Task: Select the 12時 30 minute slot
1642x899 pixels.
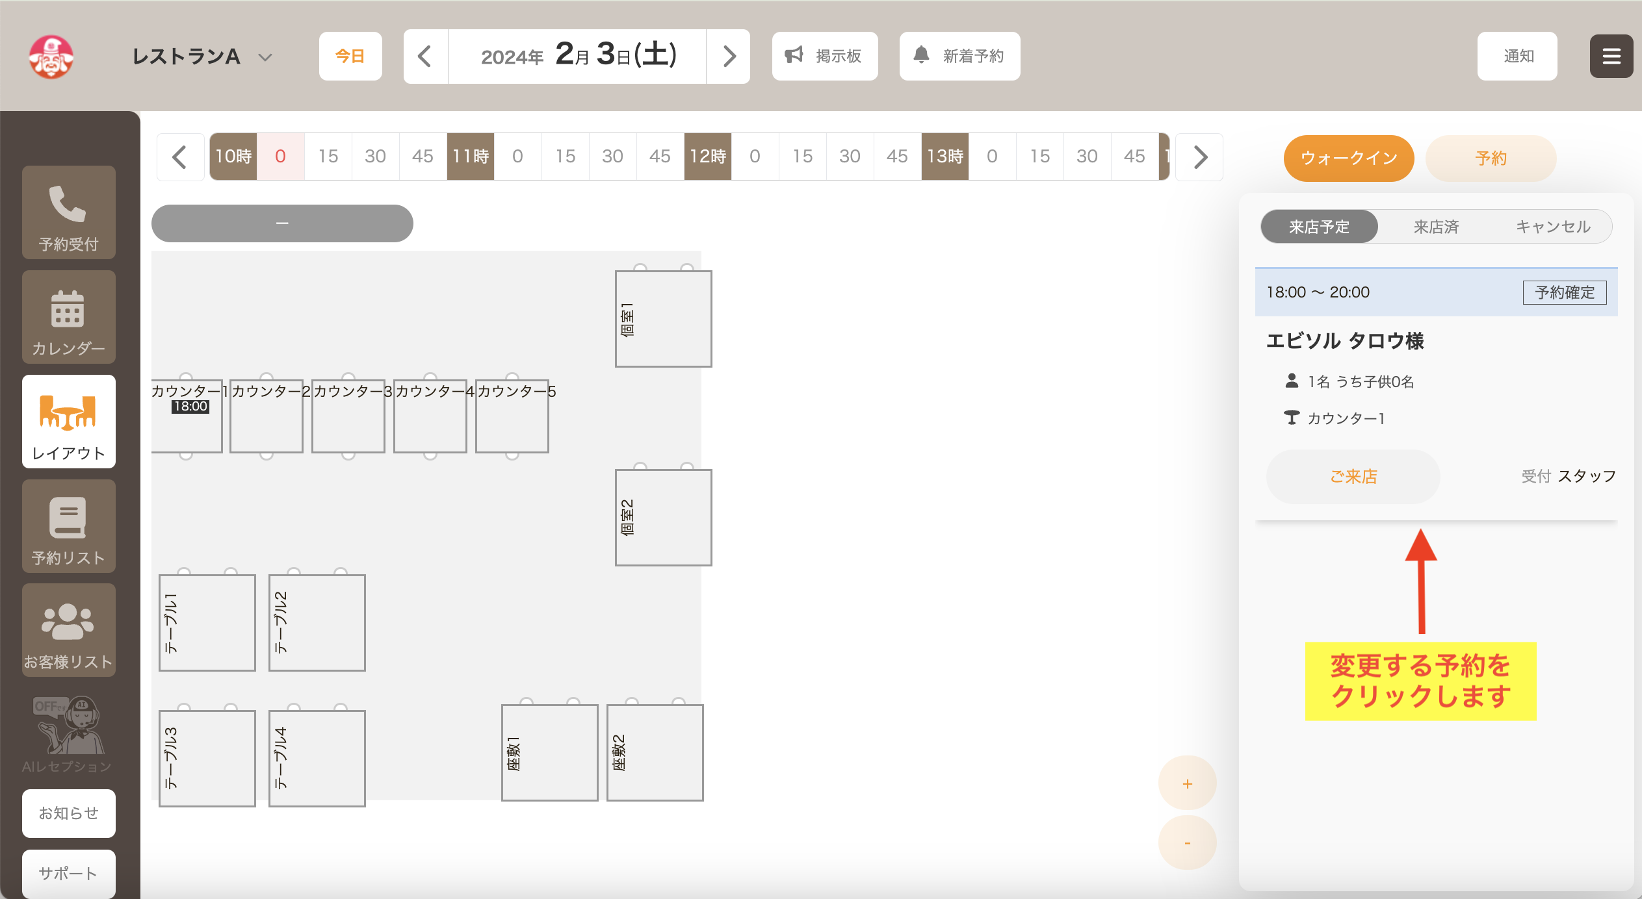Action: click(x=850, y=157)
